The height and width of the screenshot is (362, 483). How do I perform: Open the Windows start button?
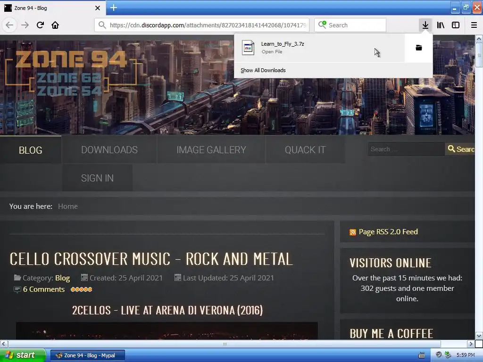click(x=22, y=355)
